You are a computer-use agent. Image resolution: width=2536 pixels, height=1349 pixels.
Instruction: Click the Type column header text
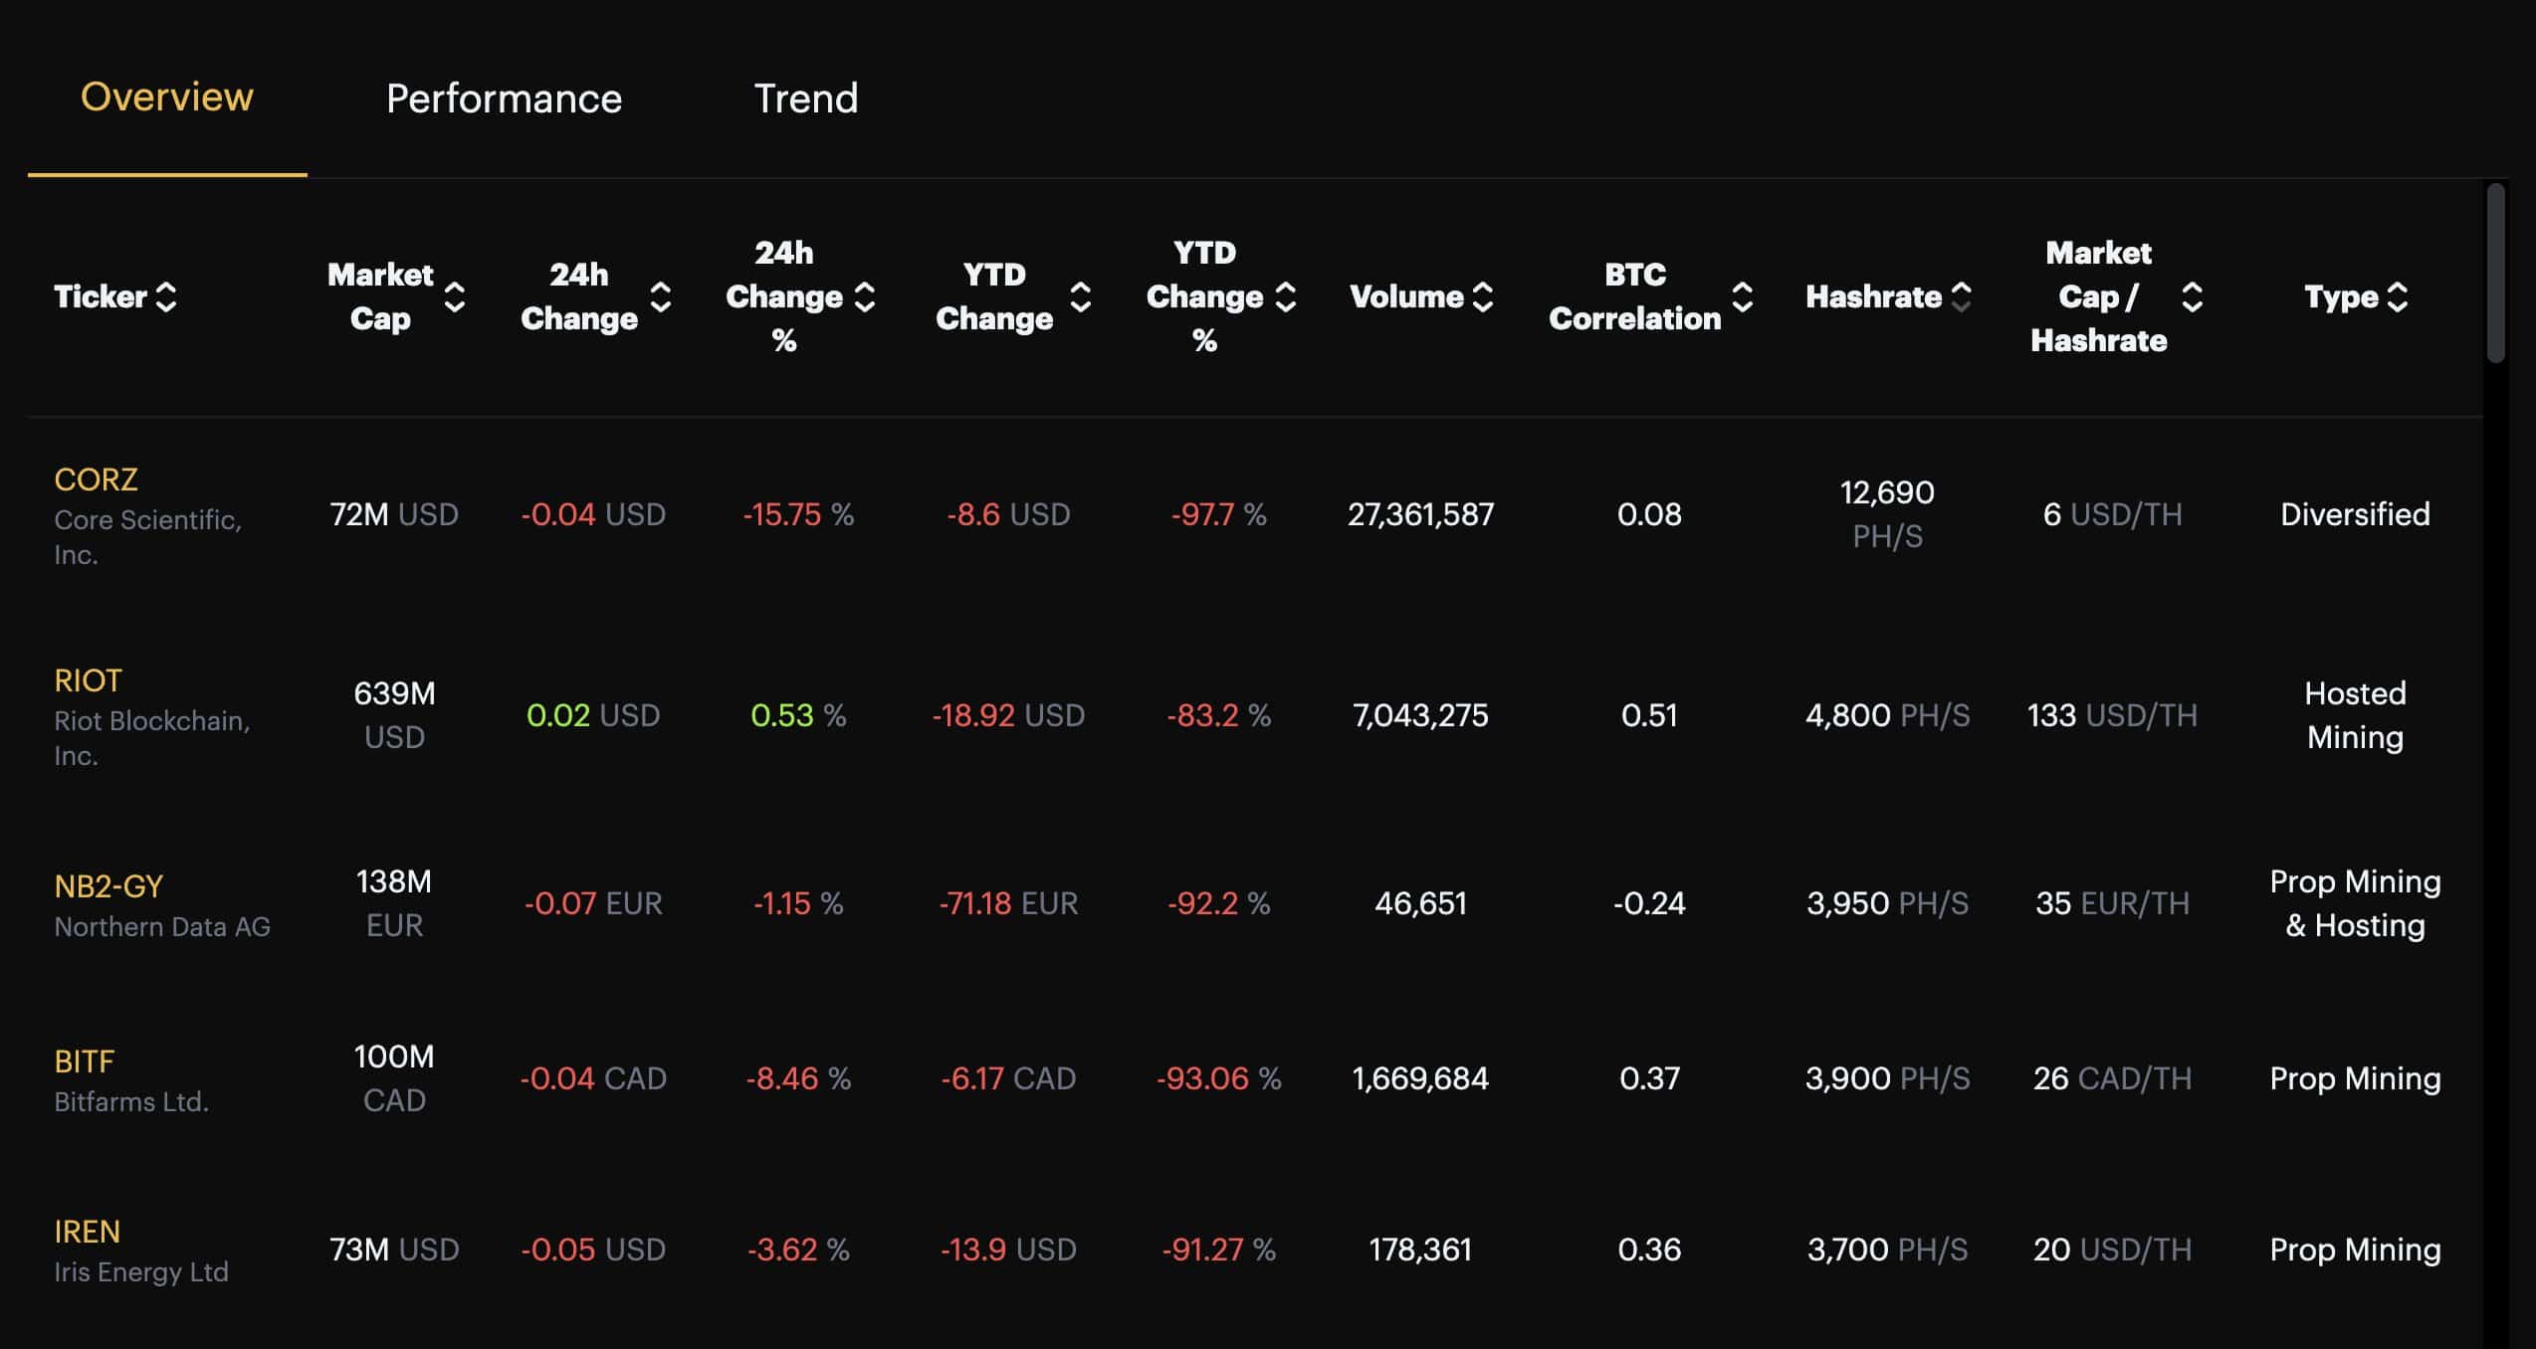pos(2341,296)
